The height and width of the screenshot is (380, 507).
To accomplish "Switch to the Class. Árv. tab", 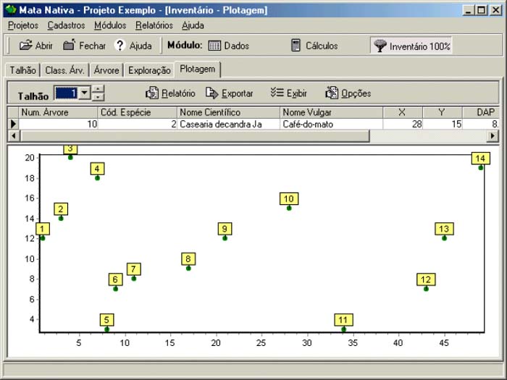I will tap(65, 70).
